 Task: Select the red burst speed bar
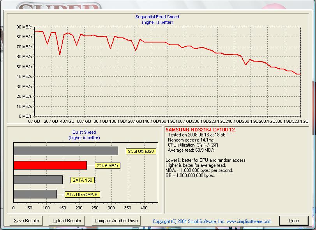pos(50,165)
